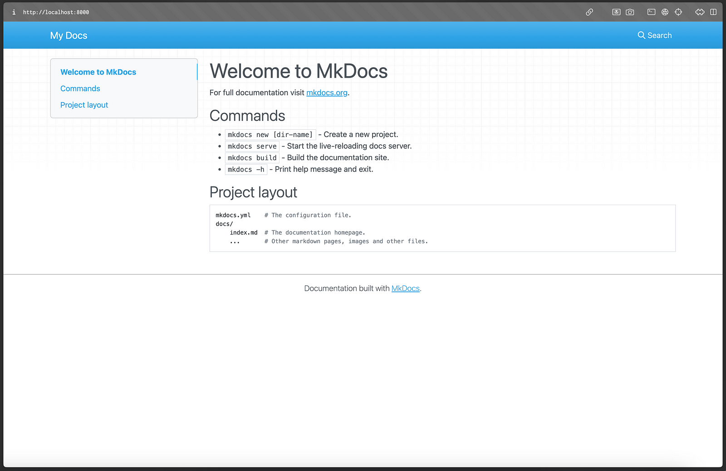Screen dimensions: 726x471
Task: Follow the MkDocs link in the footer
Action: point(405,289)
